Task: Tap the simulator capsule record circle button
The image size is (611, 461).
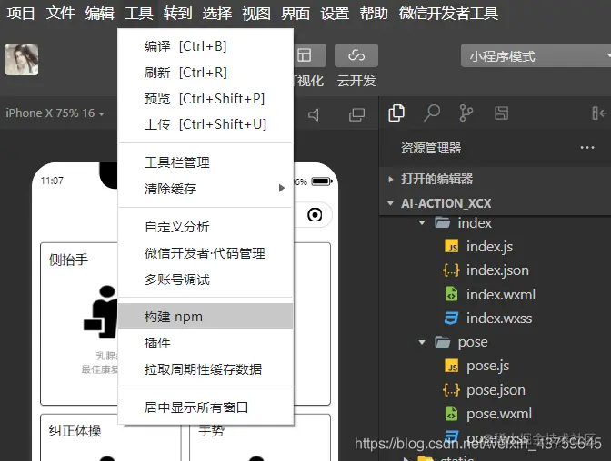Action: point(315,215)
